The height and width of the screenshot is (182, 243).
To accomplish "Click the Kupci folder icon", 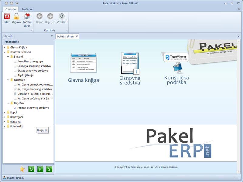I will tap(8, 112).
